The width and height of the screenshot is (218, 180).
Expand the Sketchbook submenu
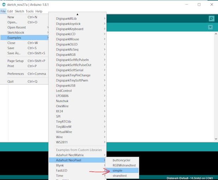pyautogui.click(x=24, y=32)
